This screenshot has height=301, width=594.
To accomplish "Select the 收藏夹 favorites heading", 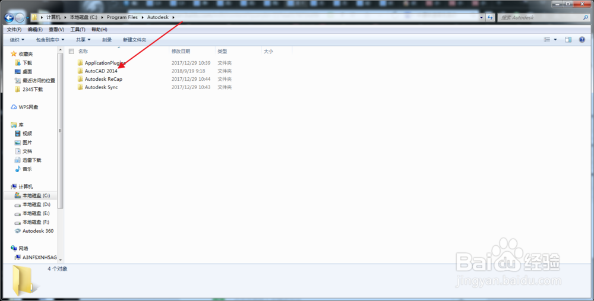I will (26, 54).
